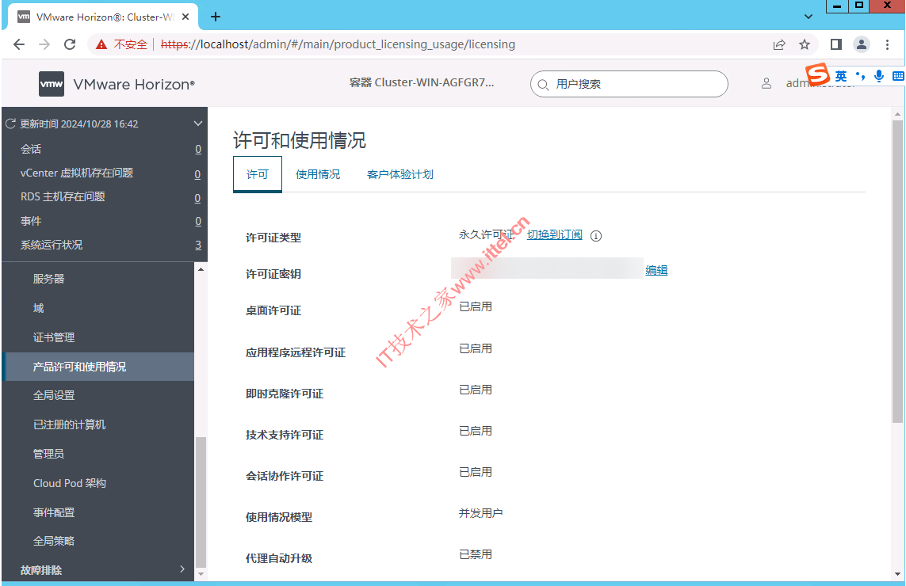Click the browser back arrow
The width and height of the screenshot is (906, 586).
pyautogui.click(x=19, y=44)
